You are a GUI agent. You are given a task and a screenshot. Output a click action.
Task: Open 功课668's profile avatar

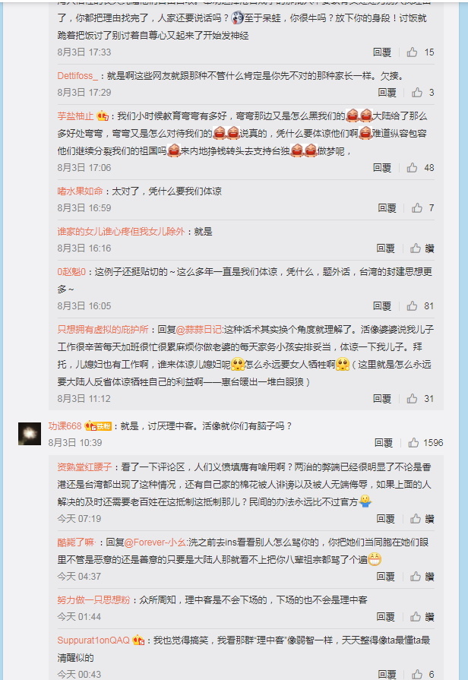30,434
